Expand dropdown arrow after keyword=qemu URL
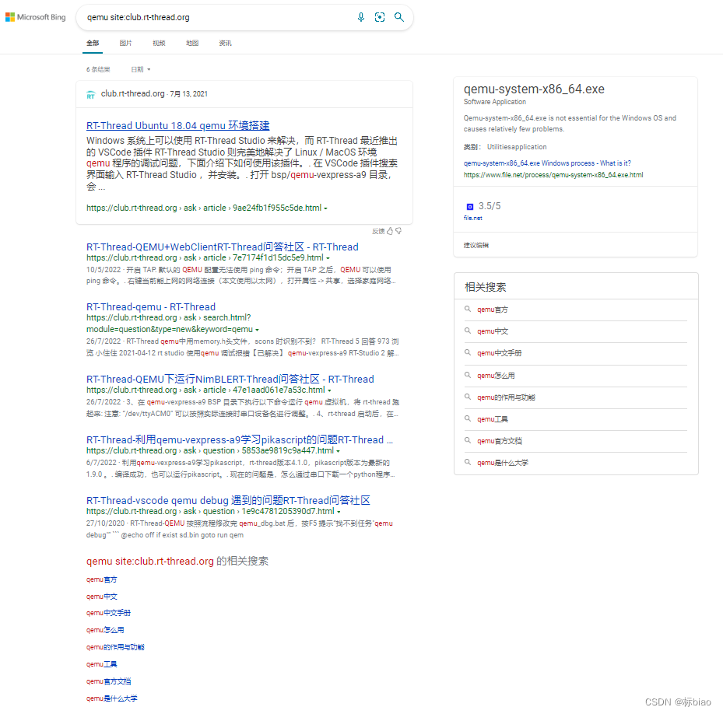The height and width of the screenshot is (714, 723). click(x=257, y=330)
